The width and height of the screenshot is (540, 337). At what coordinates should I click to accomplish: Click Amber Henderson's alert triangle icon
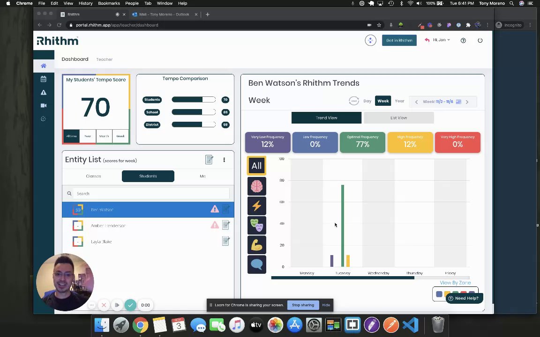215,225
